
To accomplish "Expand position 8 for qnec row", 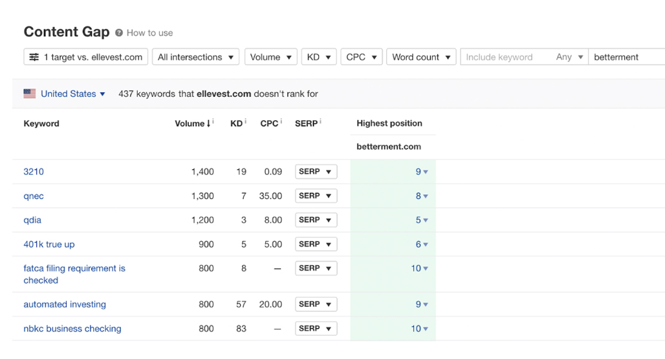I will click(x=422, y=196).
